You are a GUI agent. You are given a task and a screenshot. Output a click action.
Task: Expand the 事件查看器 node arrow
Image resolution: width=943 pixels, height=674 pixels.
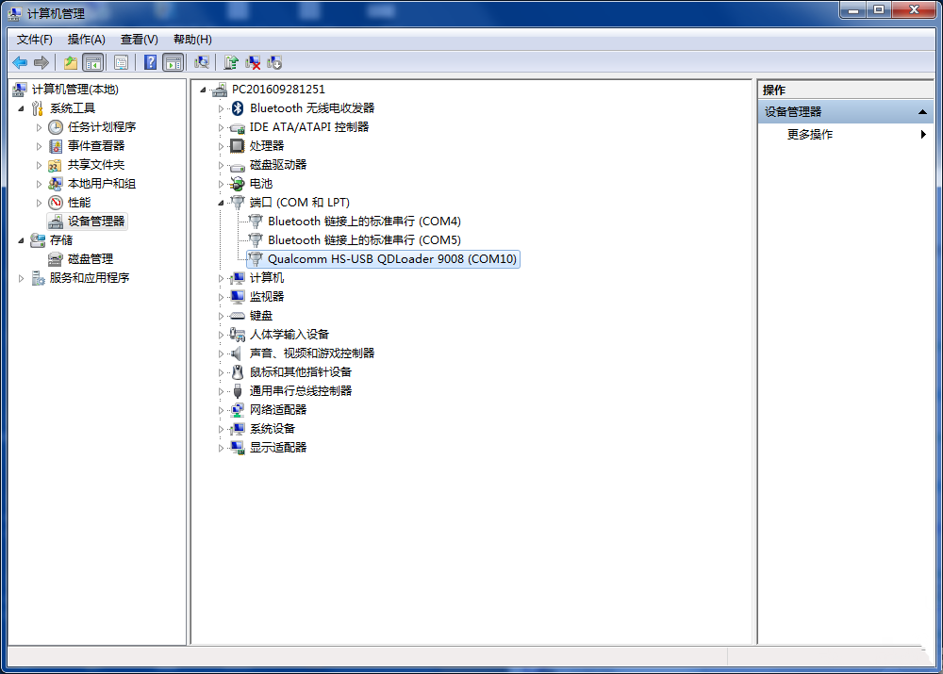(39, 146)
